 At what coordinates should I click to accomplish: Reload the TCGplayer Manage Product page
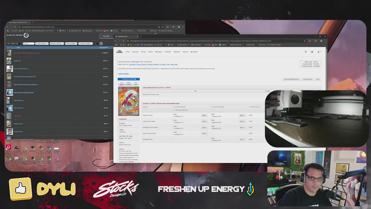[x=123, y=41]
